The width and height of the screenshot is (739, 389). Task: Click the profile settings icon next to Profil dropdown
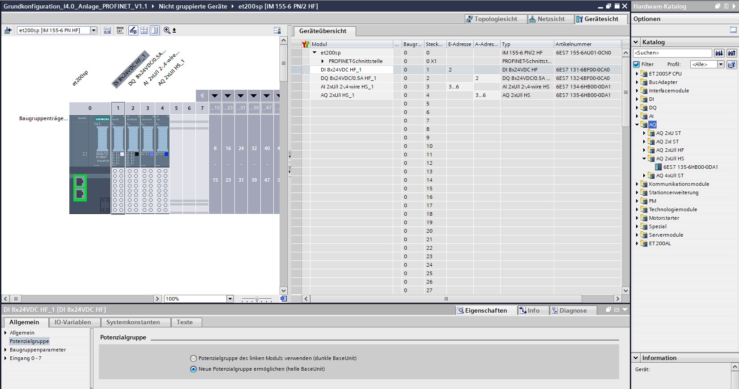coord(731,64)
